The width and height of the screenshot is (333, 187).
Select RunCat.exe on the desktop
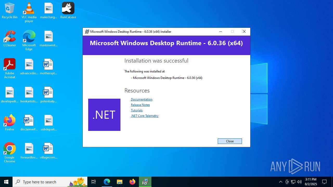click(x=68, y=11)
